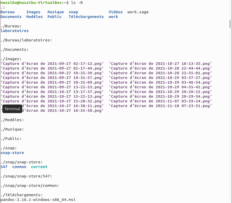
Task: Click capture file 2021-10-28 22-55-01.png
Action: 160,73
